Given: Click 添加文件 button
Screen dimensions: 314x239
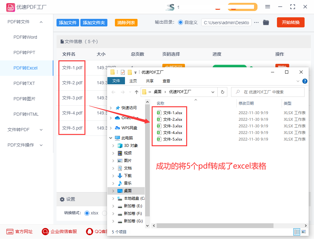Looking at the screenshot, I should (x=68, y=23).
